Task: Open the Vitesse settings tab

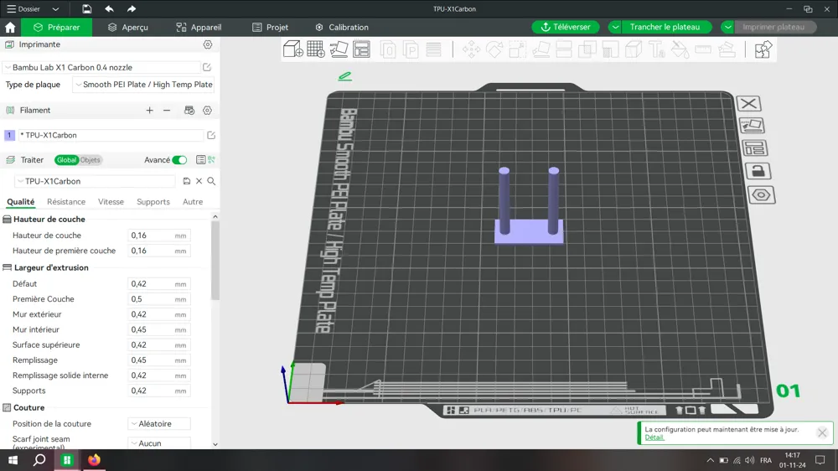Action: click(111, 202)
